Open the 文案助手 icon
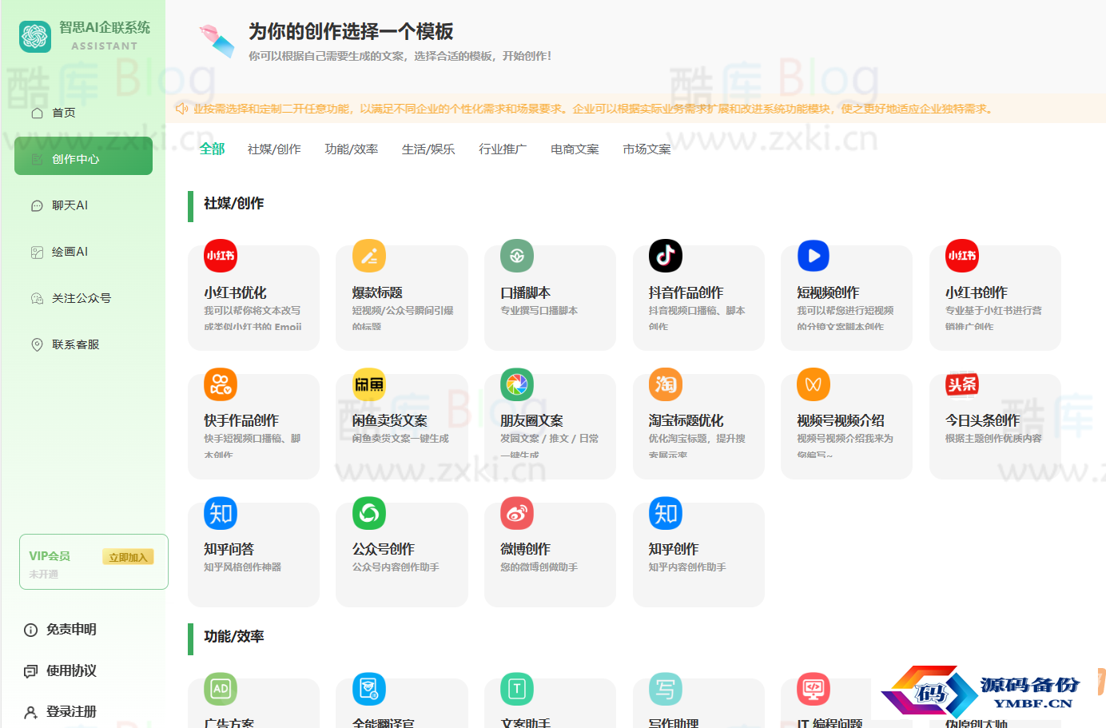 tap(517, 689)
